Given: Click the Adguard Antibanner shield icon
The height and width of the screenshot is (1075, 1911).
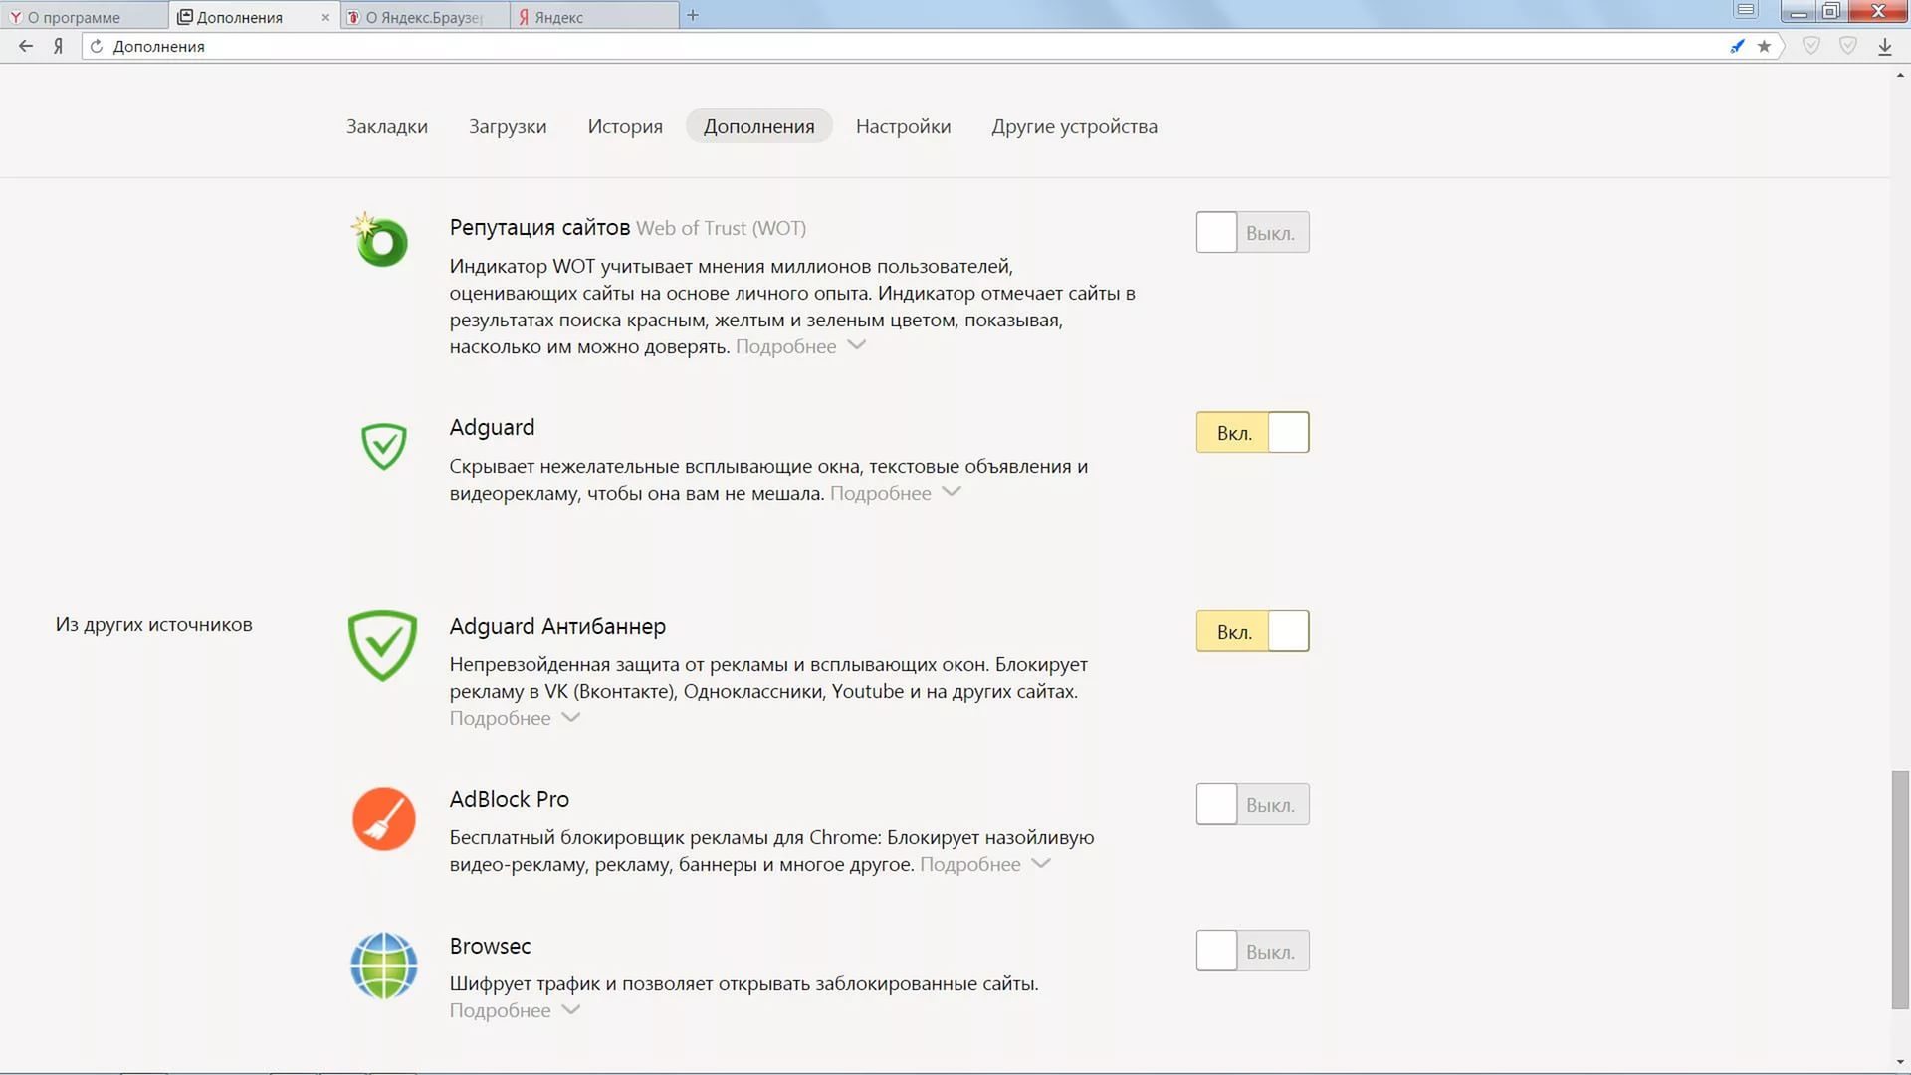Looking at the screenshot, I should 383,646.
